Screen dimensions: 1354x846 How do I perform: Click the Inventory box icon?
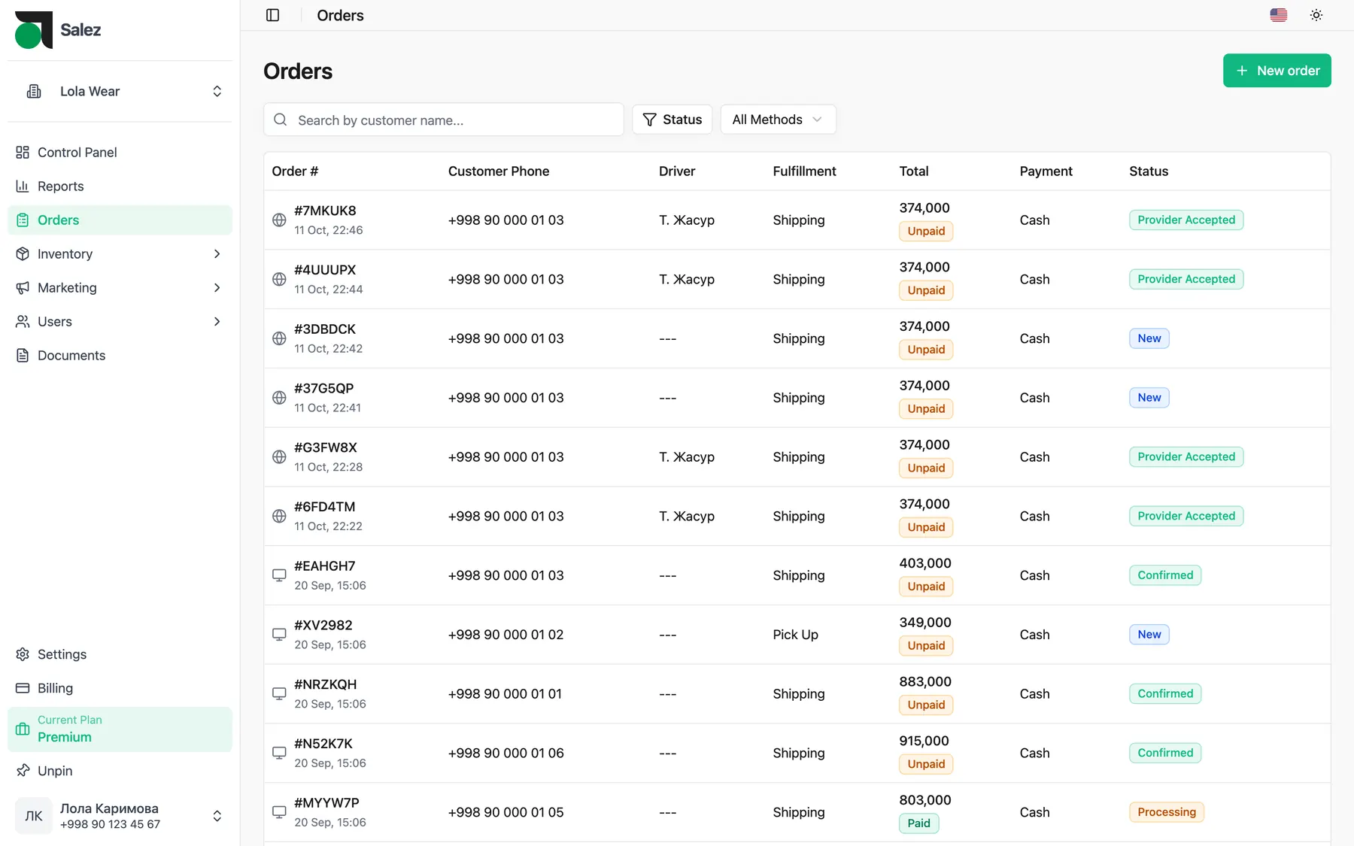click(x=23, y=254)
